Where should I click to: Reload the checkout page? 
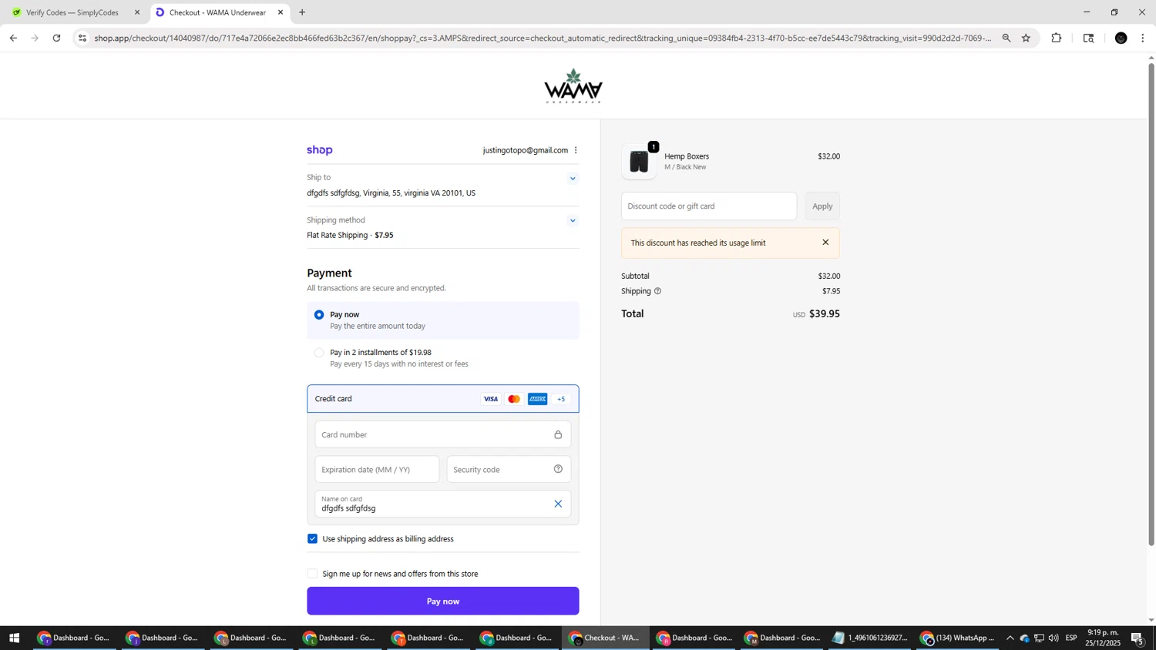(56, 38)
